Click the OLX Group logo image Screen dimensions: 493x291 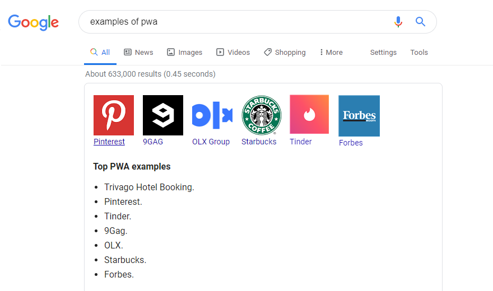point(212,115)
